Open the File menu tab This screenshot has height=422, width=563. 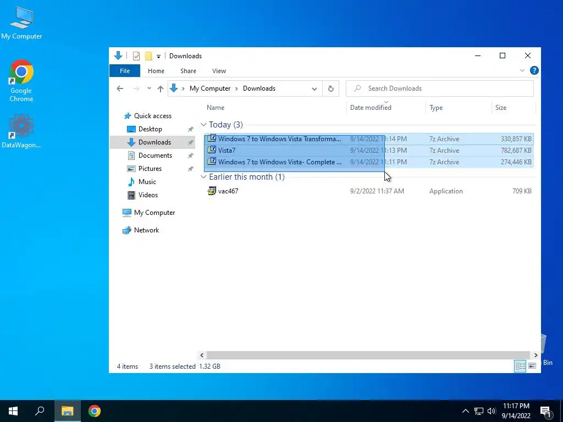tap(125, 71)
